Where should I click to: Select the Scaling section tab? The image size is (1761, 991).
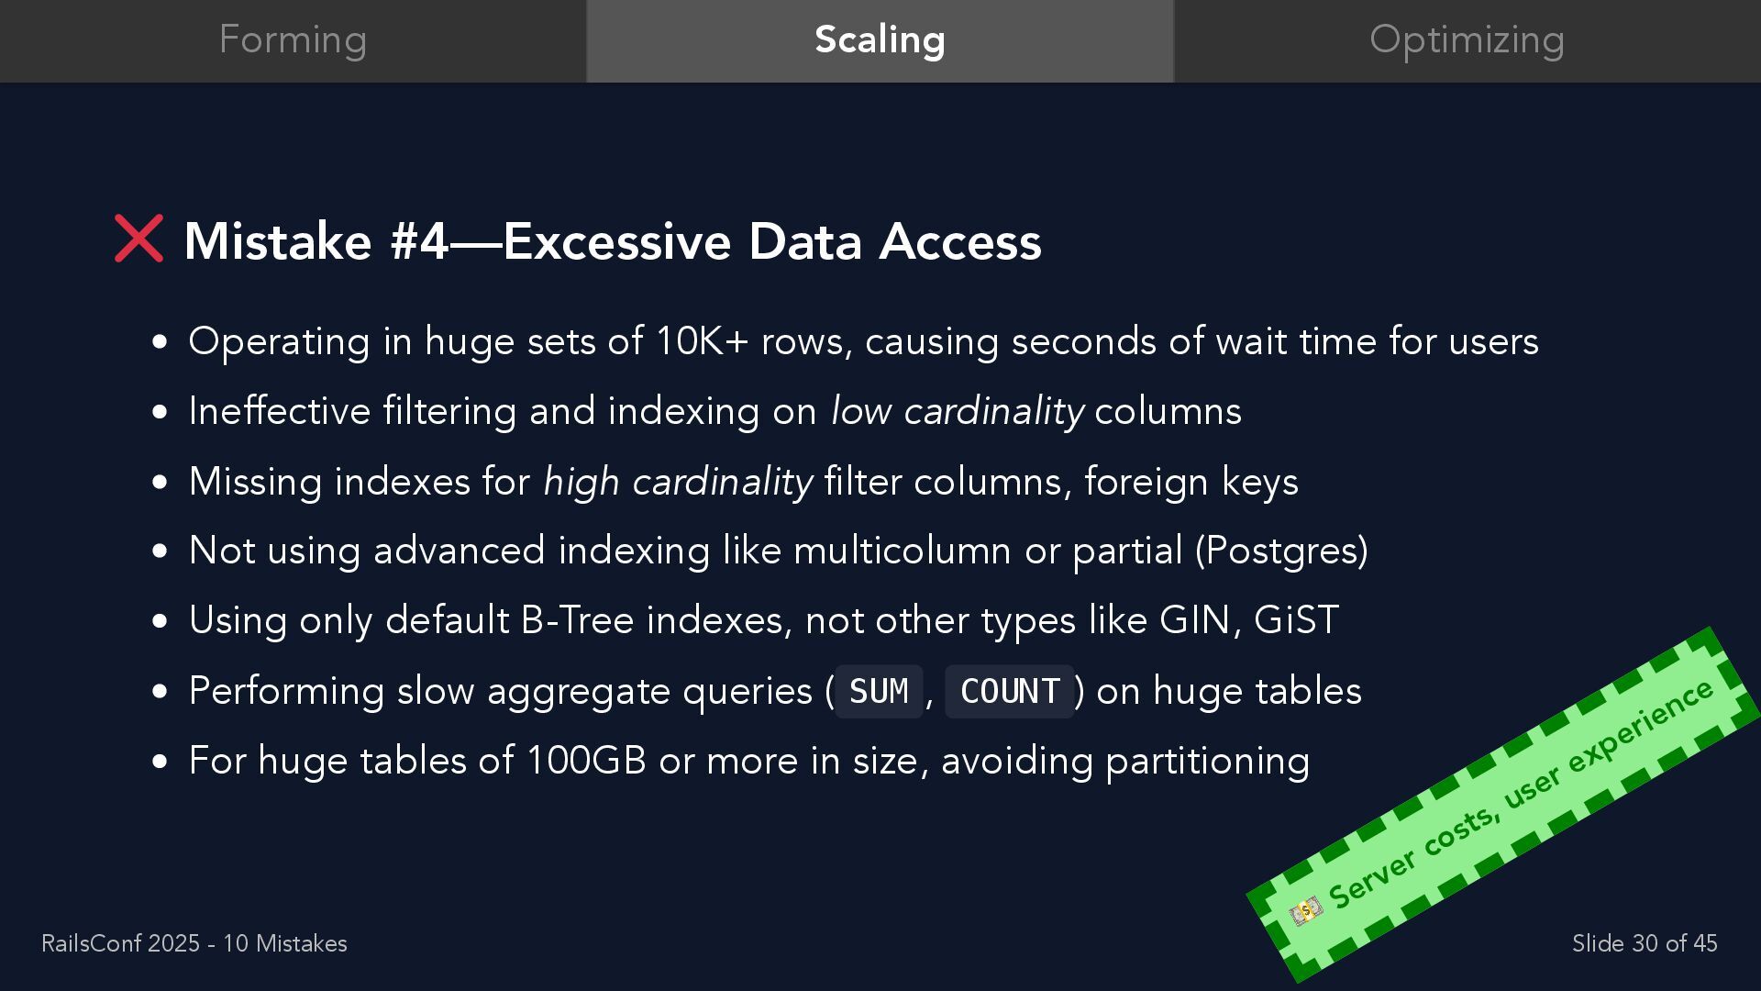coord(880,40)
